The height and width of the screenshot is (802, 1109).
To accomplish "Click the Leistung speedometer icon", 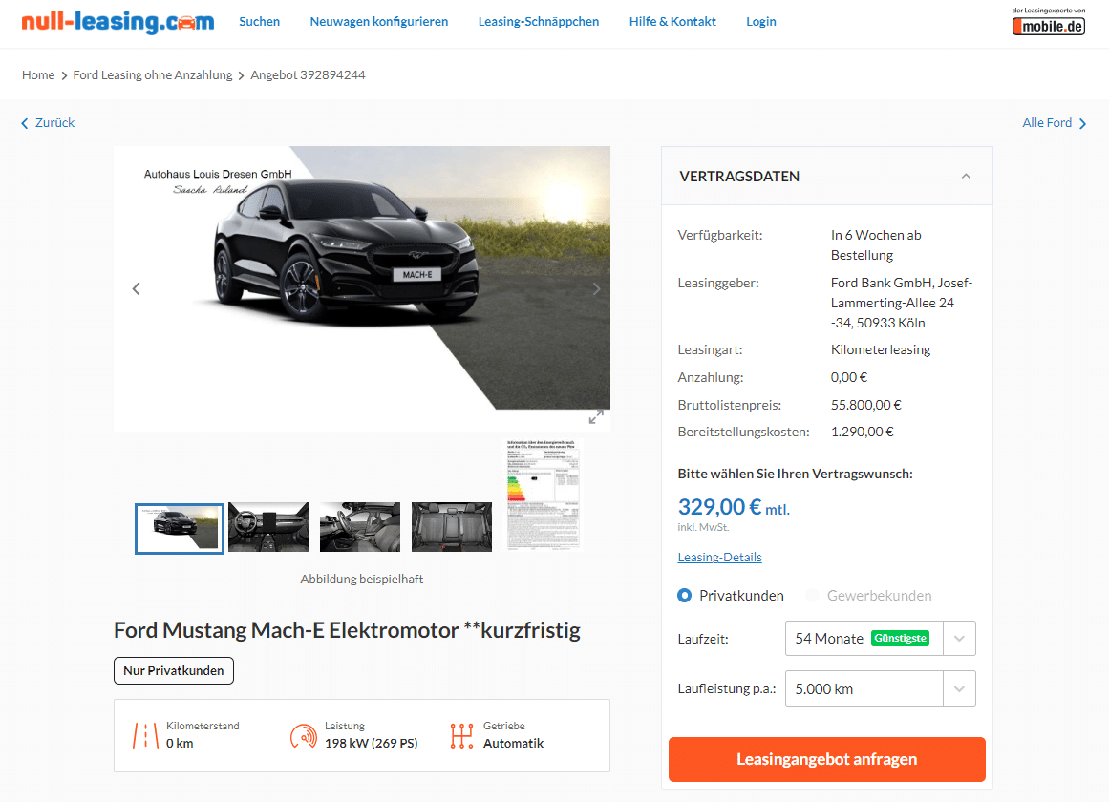I will point(304,735).
